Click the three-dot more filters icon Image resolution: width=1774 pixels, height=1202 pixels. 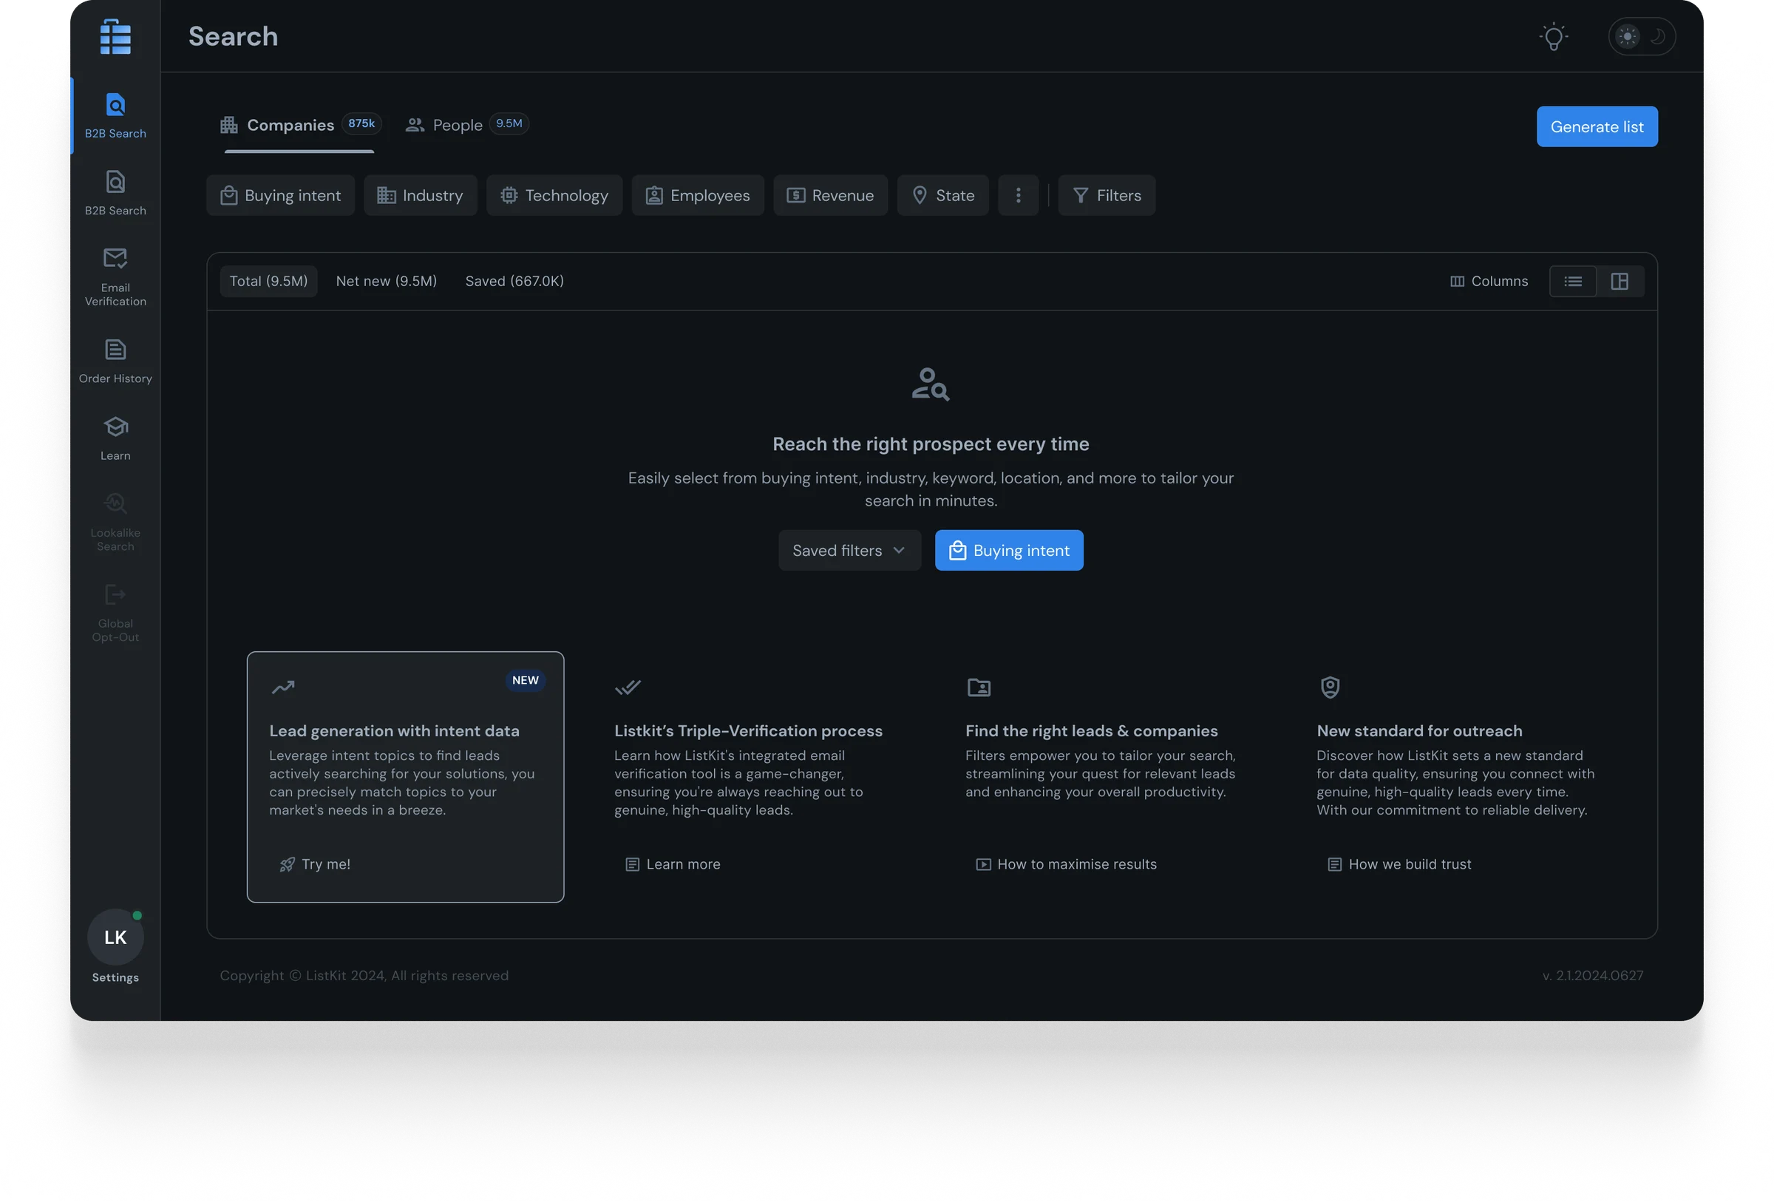(1018, 195)
